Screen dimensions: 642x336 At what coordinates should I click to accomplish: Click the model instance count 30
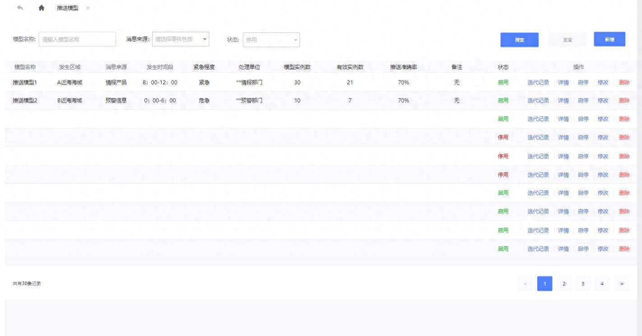[x=297, y=83]
